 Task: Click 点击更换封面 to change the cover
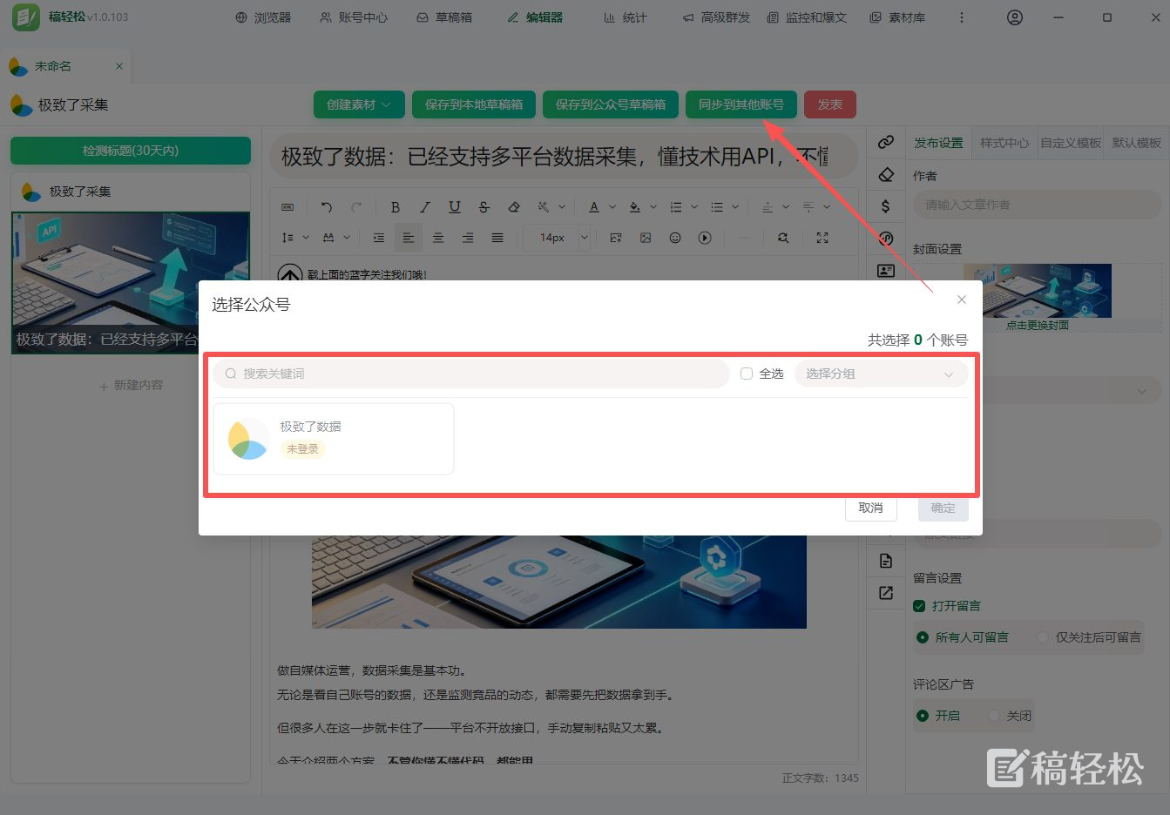[x=1037, y=325]
